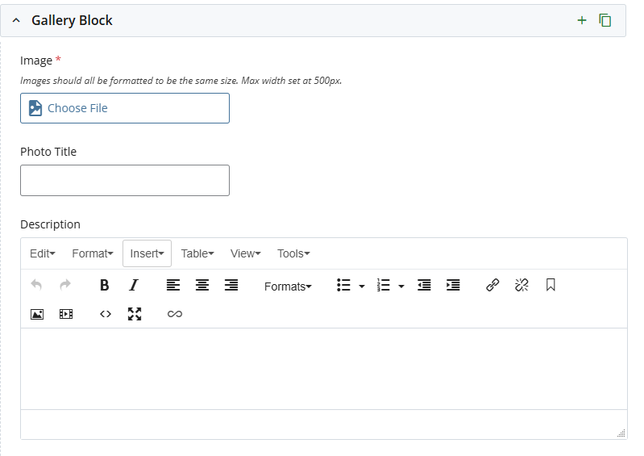The image size is (644, 456).
Task: Remove link using the unlink icon
Action: coord(521,285)
